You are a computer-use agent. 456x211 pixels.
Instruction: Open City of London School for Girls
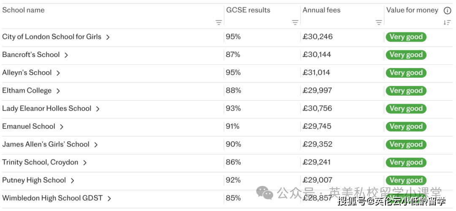click(52, 37)
